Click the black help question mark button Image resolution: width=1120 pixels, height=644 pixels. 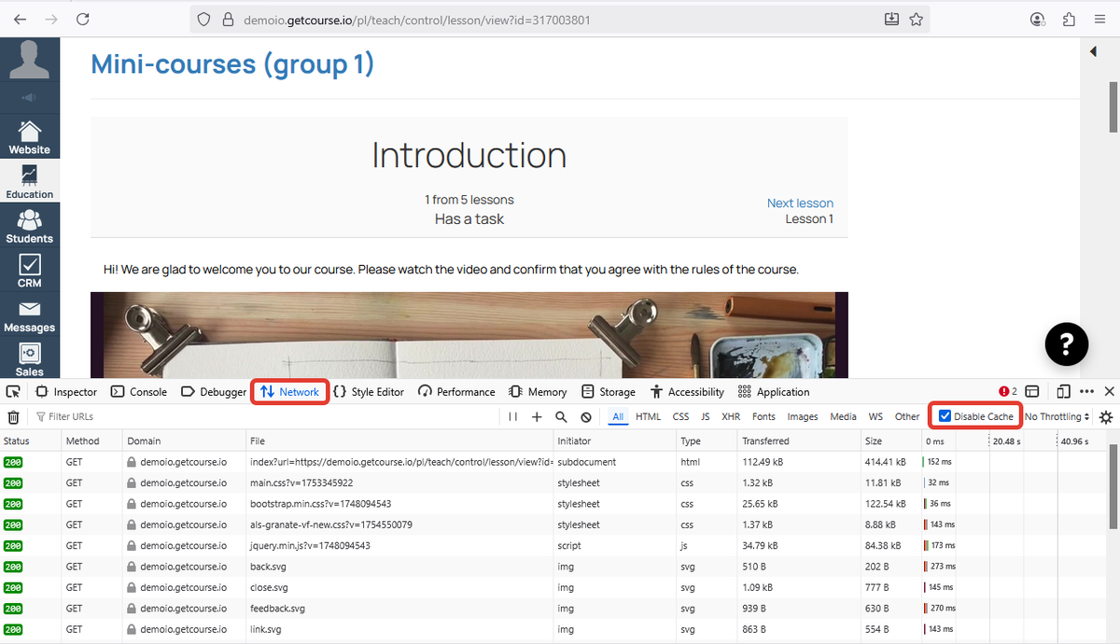point(1067,343)
